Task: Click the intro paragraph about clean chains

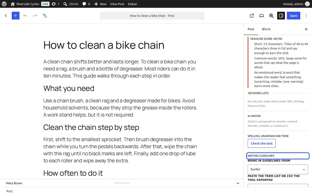Action: [x=120, y=69]
